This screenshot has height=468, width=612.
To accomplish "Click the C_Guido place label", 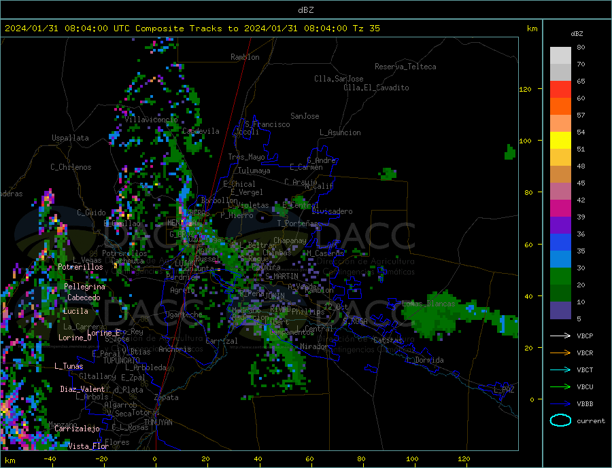I will click(91, 213).
